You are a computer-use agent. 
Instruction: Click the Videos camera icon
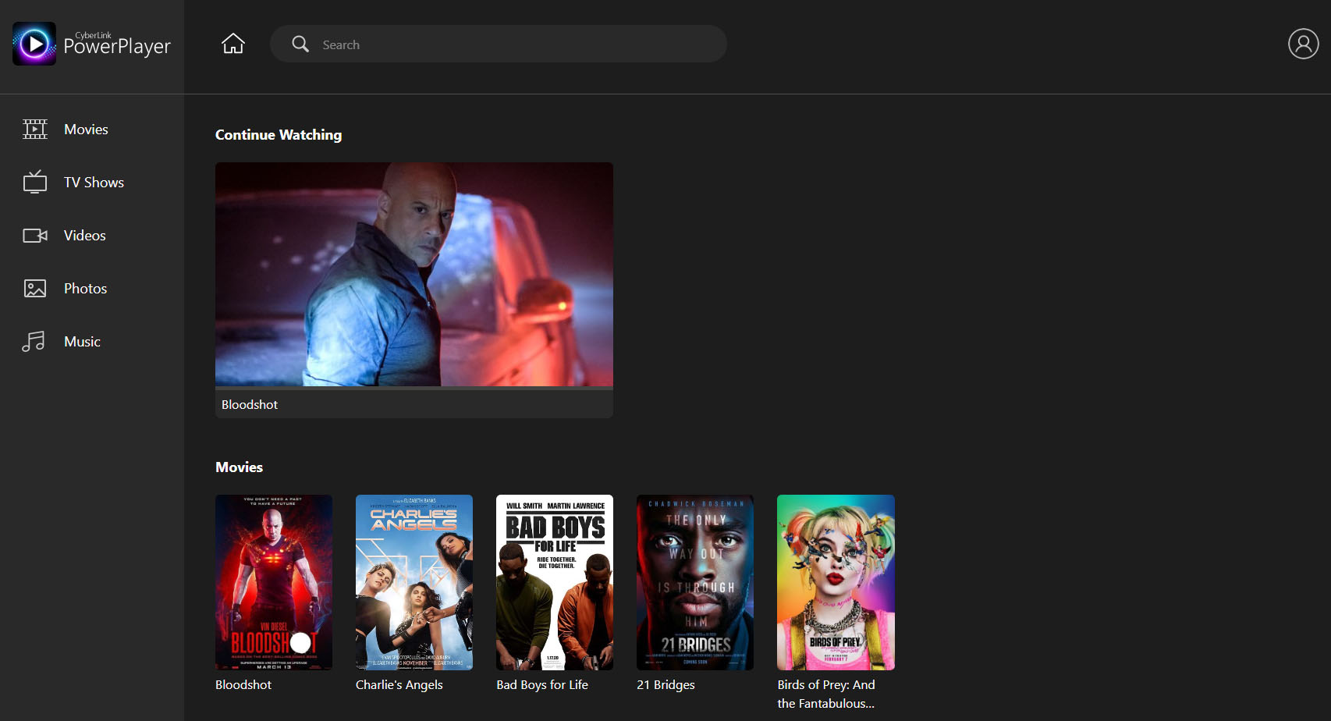(35, 235)
